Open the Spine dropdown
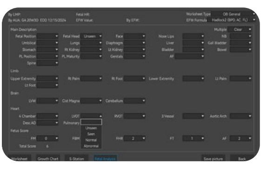The image size is (267, 170). tap(47, 63)
